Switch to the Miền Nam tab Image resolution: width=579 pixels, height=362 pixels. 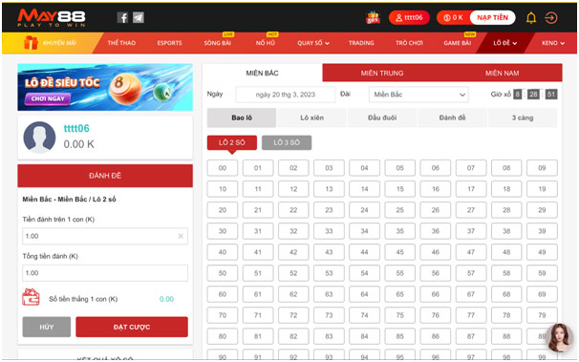[x=503, y=73]
